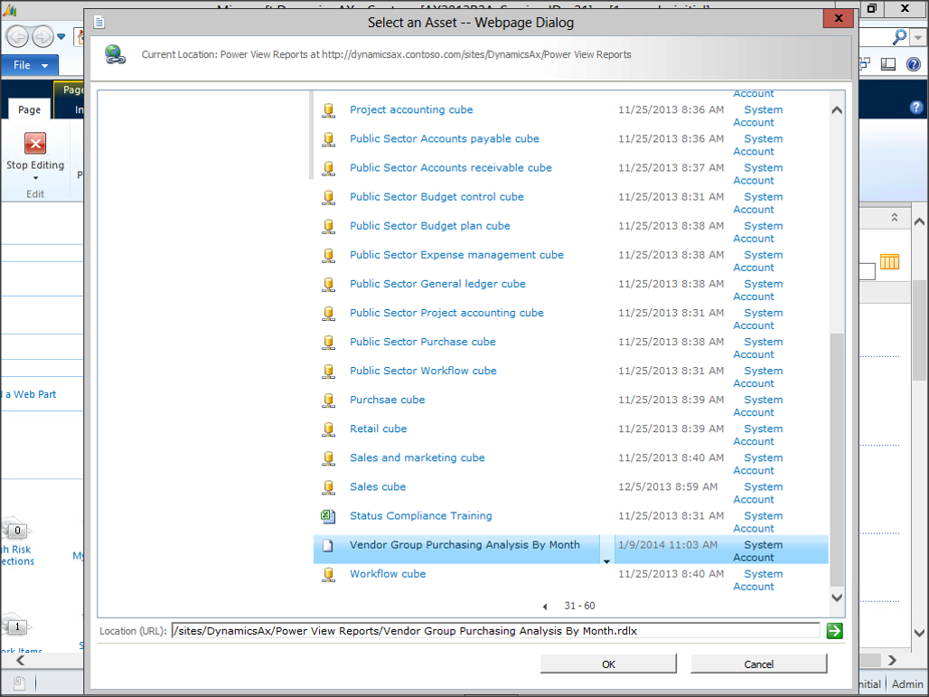This screenshot has width=929, height=697.
Task: Open dropdown arrow for Vendor Group Purchasing Analysis
Action: click(x=606, y=561)
